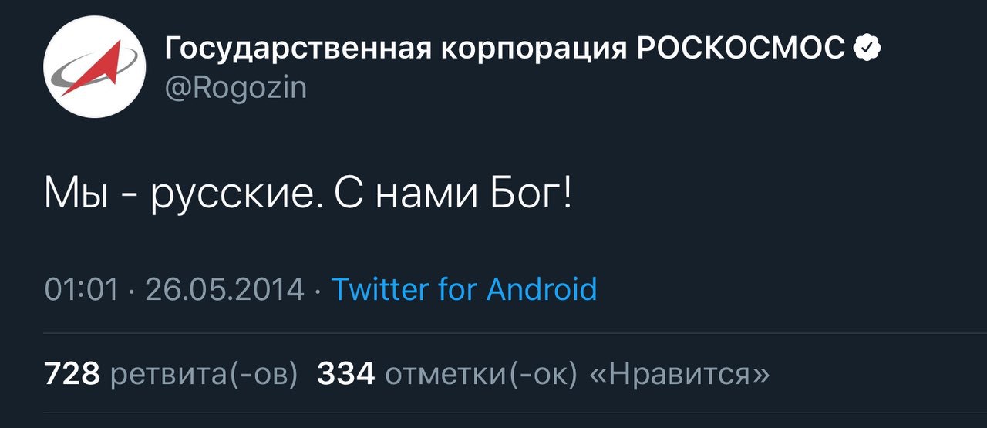The height and width of the screenshot is (428, 987).
Task: Open the @Rogozin profile handle
Action: point(235,88)
